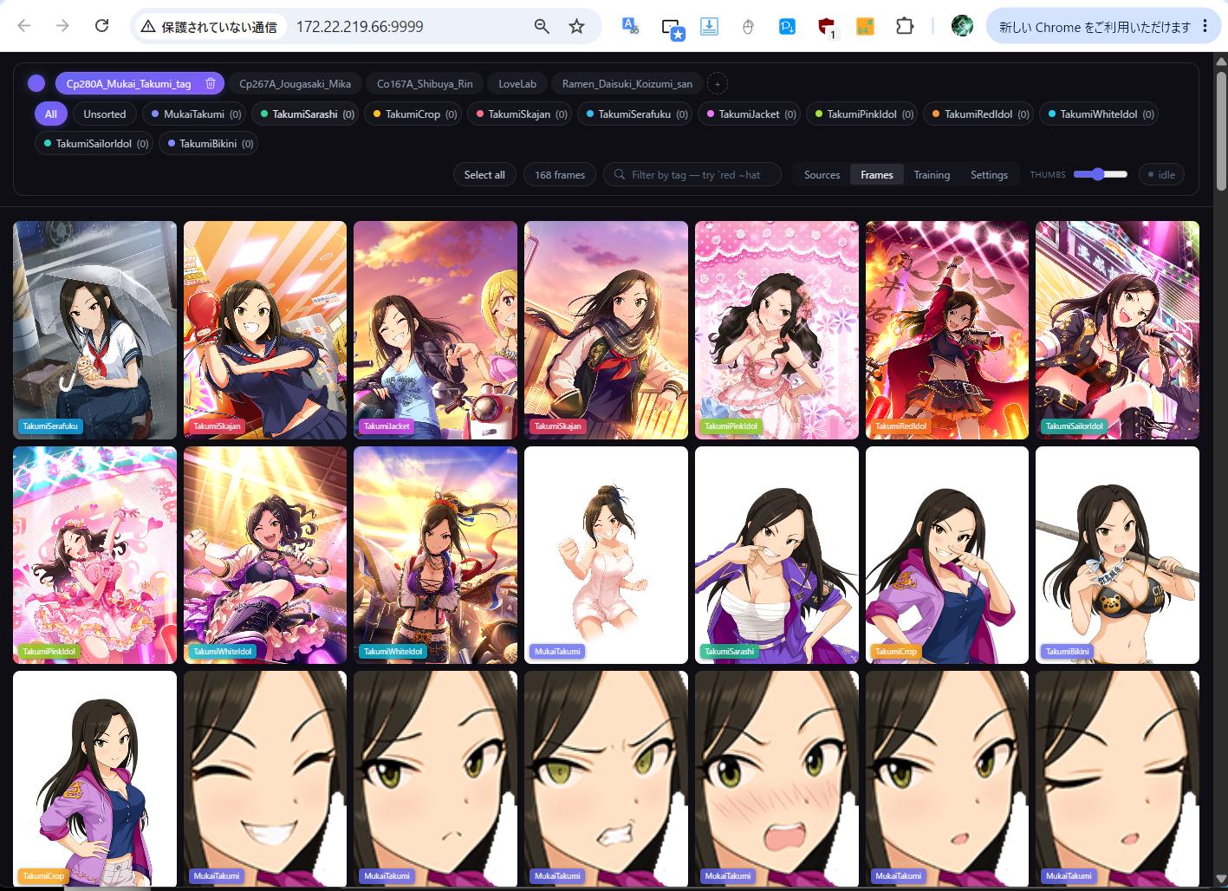Image resolution: width=1228 pixels, height=891 pixels.
Task: Select the TakumiBikini thumbnail with wooden pole
Action: click(x=1117, y=556)
